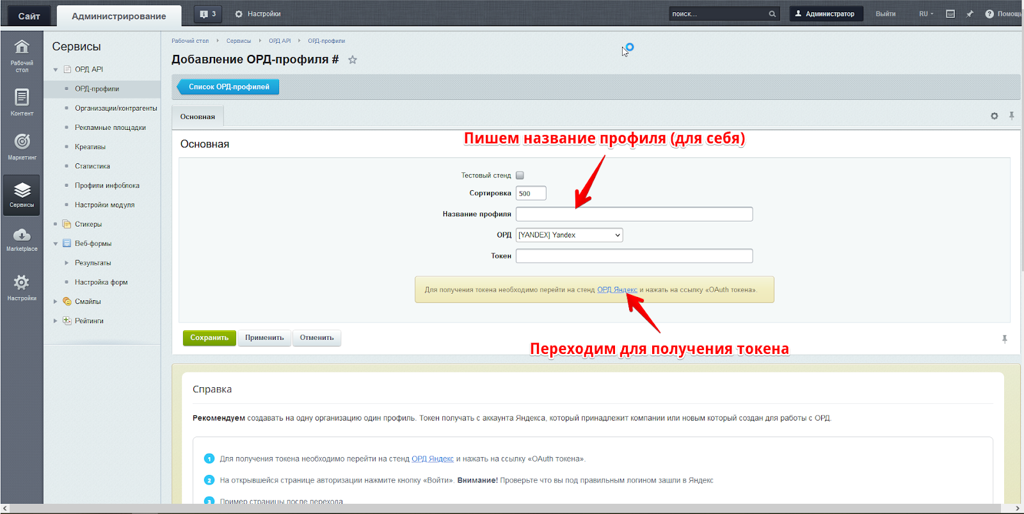Screen dimensions: 1024x514
Task: Open Настройки in top bar
Action: coord(257,13)
